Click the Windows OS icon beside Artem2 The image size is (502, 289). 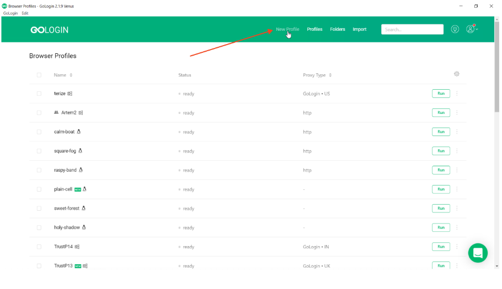(81, 113)
